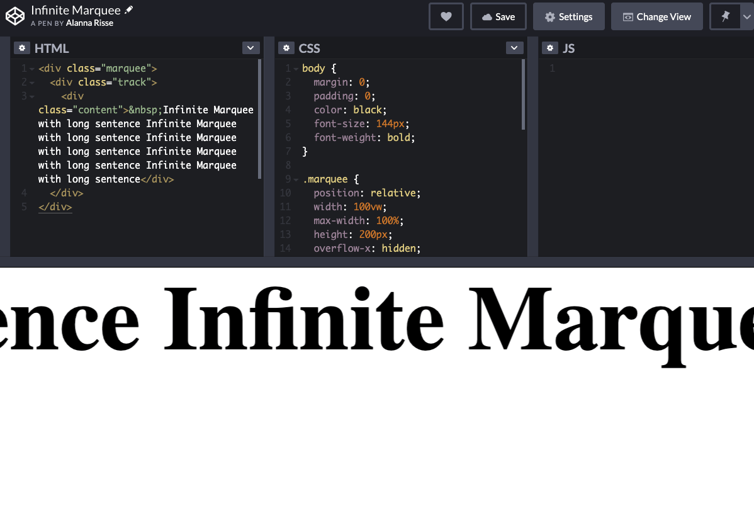Screen dimensions: 754x508
Task: Expand the CSS panel chevron dropdown
Action: pyautogui.click(x=514, y=48)
